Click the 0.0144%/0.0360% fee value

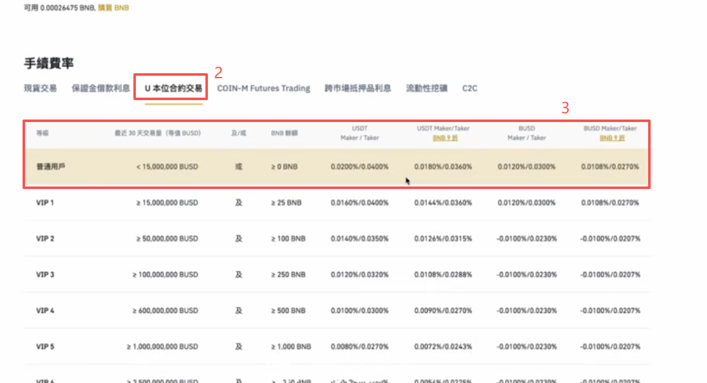tap(443, 203)
